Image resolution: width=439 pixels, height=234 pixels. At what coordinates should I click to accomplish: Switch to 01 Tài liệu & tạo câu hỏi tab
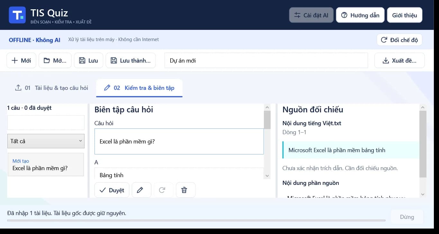pos(51,88)
